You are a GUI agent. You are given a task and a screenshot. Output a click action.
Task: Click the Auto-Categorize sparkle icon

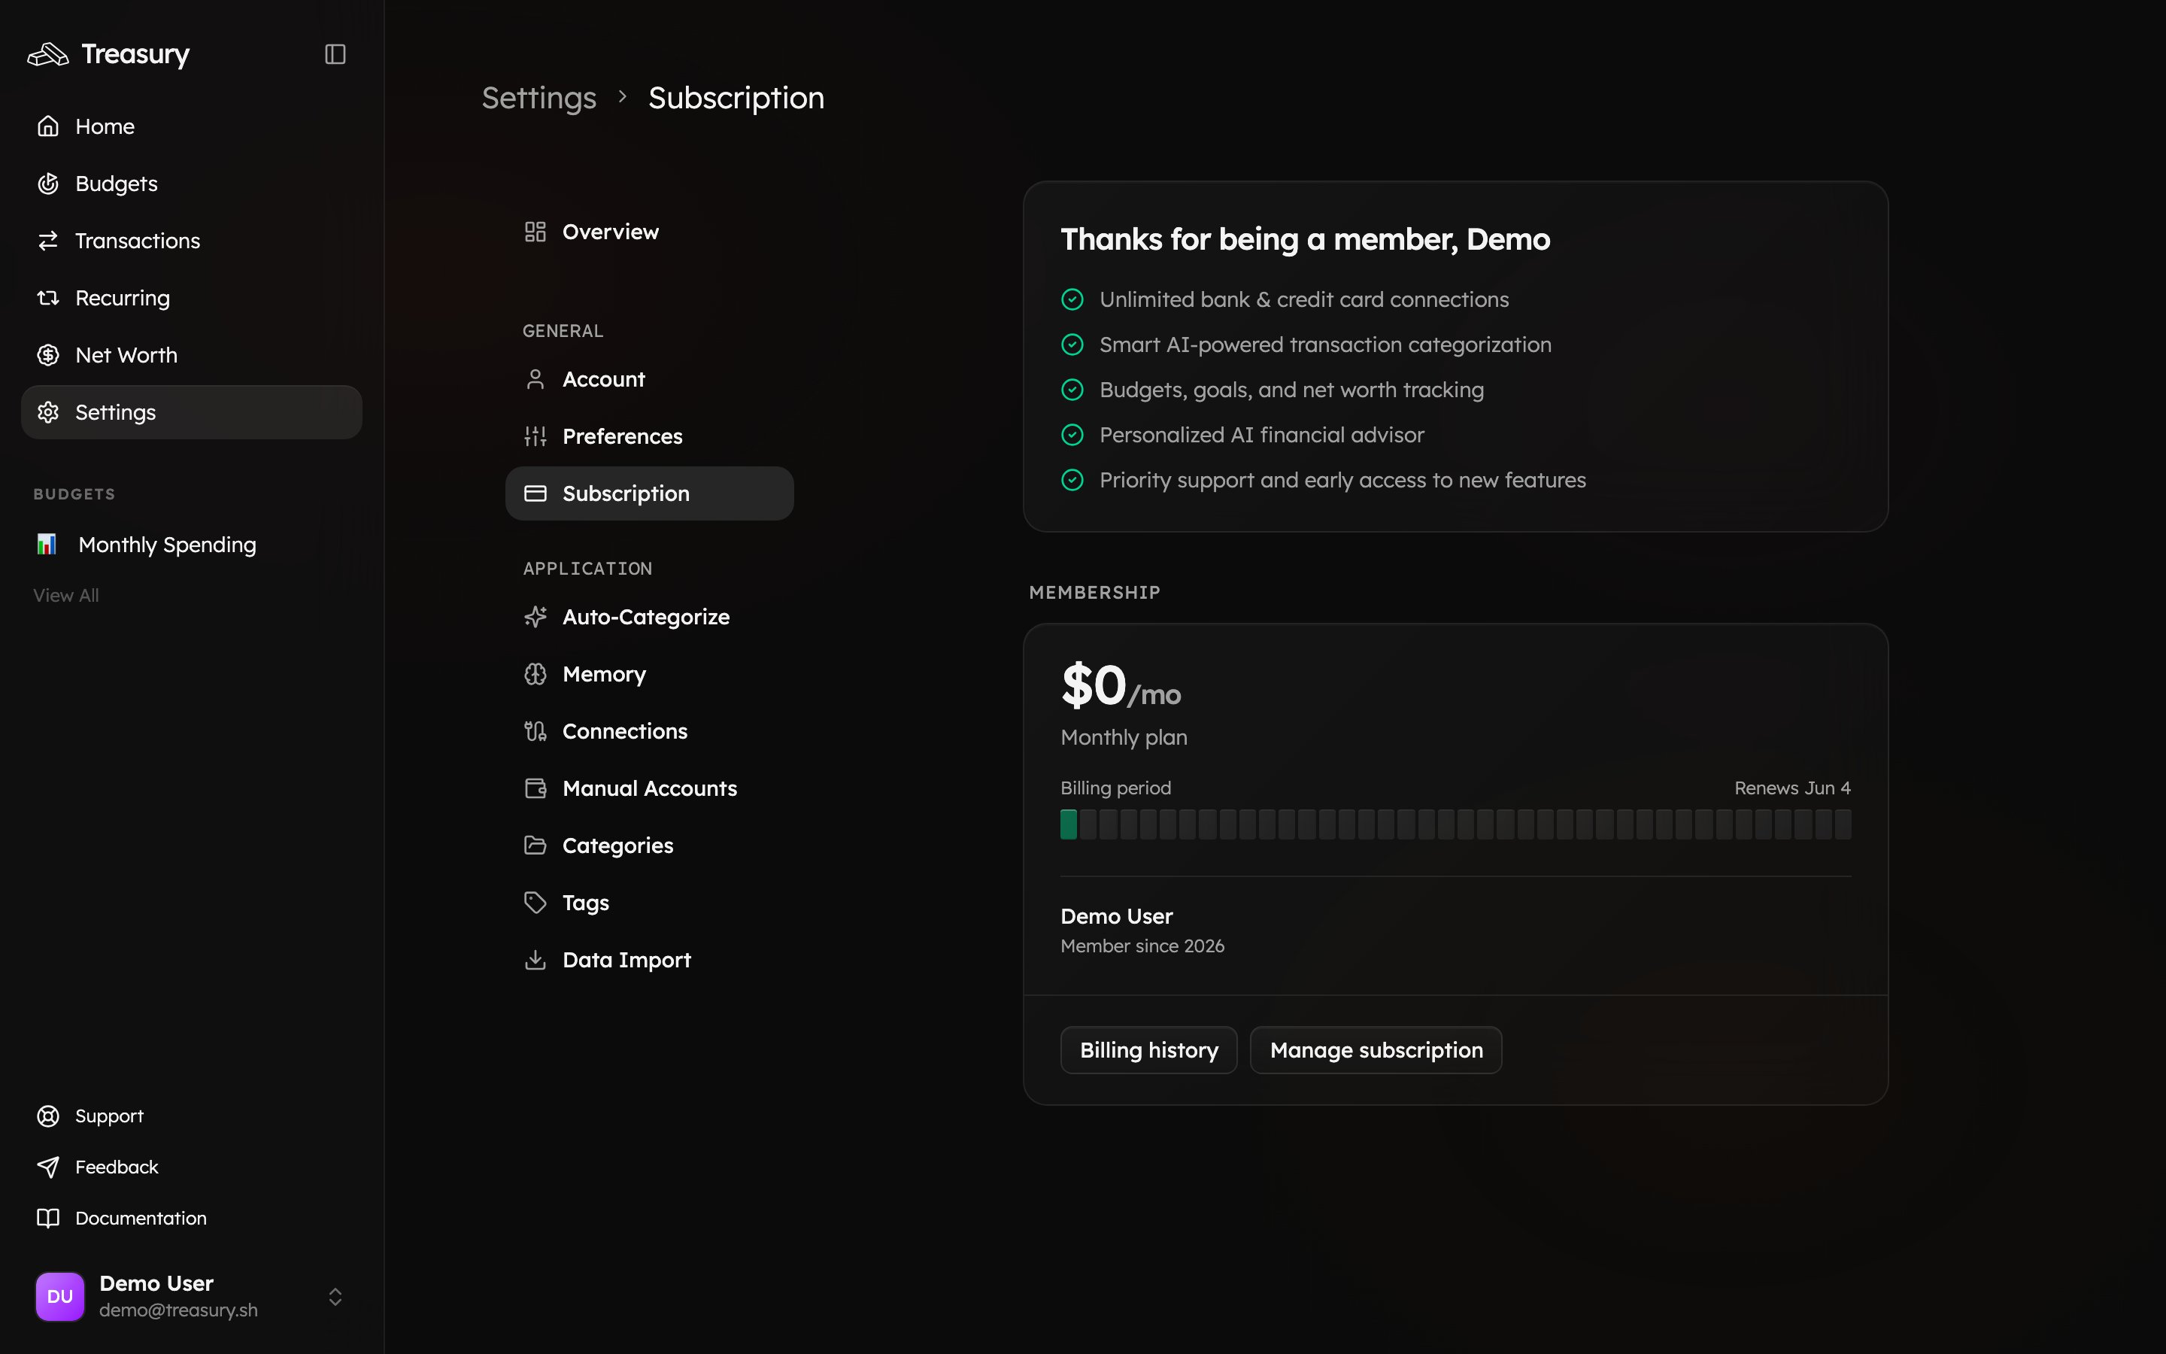coord(535,617)
